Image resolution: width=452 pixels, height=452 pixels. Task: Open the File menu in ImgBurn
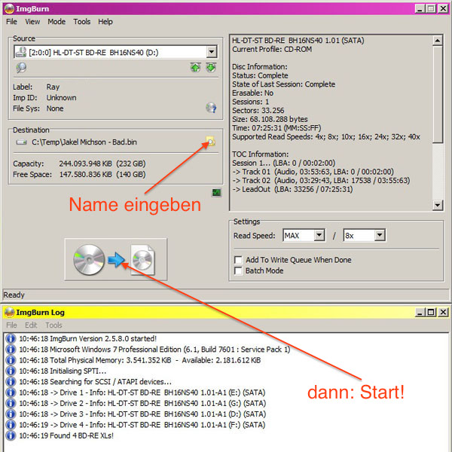pyautogui.click(x=11, y=22)
